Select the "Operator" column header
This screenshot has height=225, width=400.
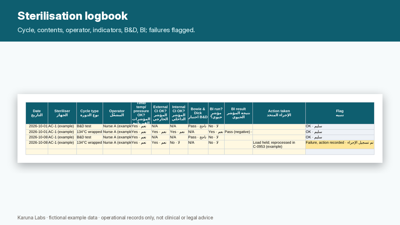(x=117, y=113)
